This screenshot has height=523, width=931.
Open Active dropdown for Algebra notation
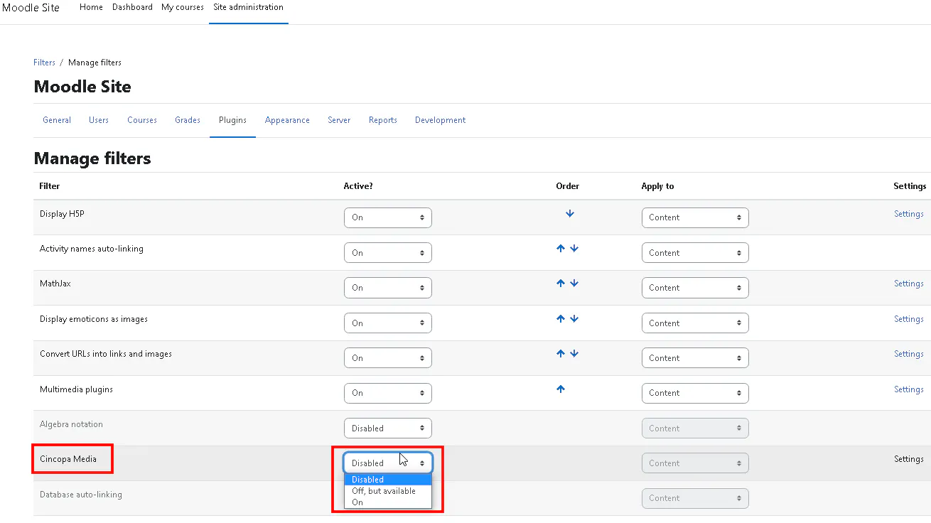pos(387,428)
